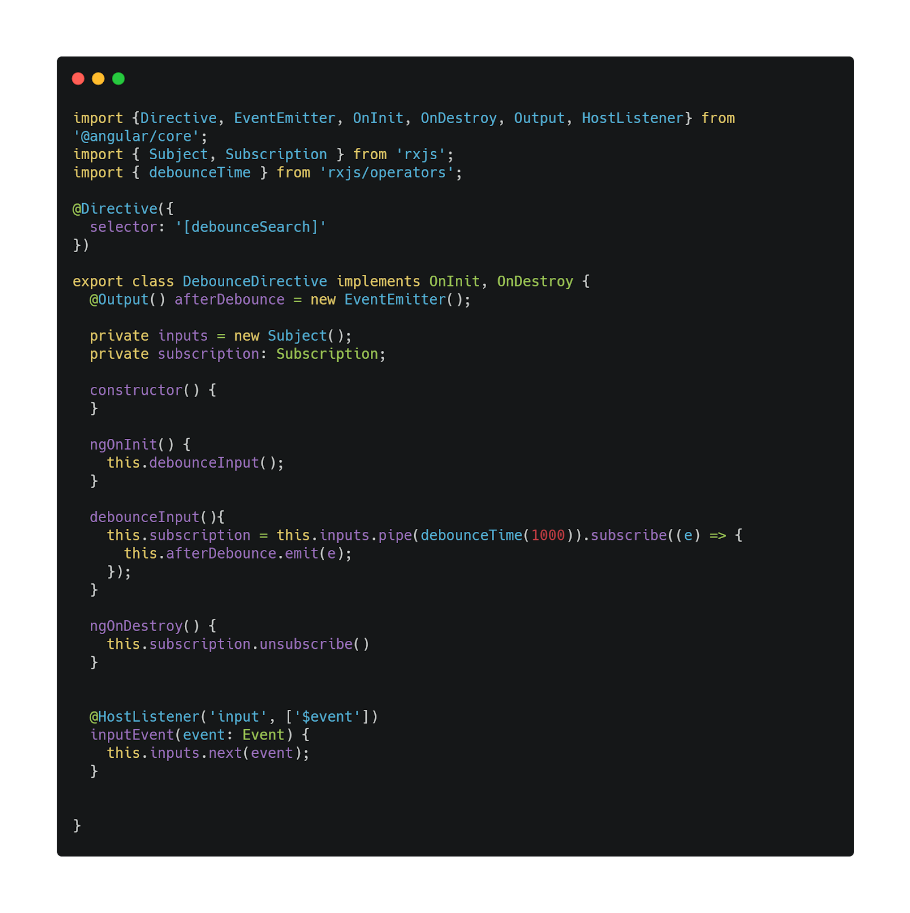Click the ngOnInit method name
The image size is (910, 913).
123,445
